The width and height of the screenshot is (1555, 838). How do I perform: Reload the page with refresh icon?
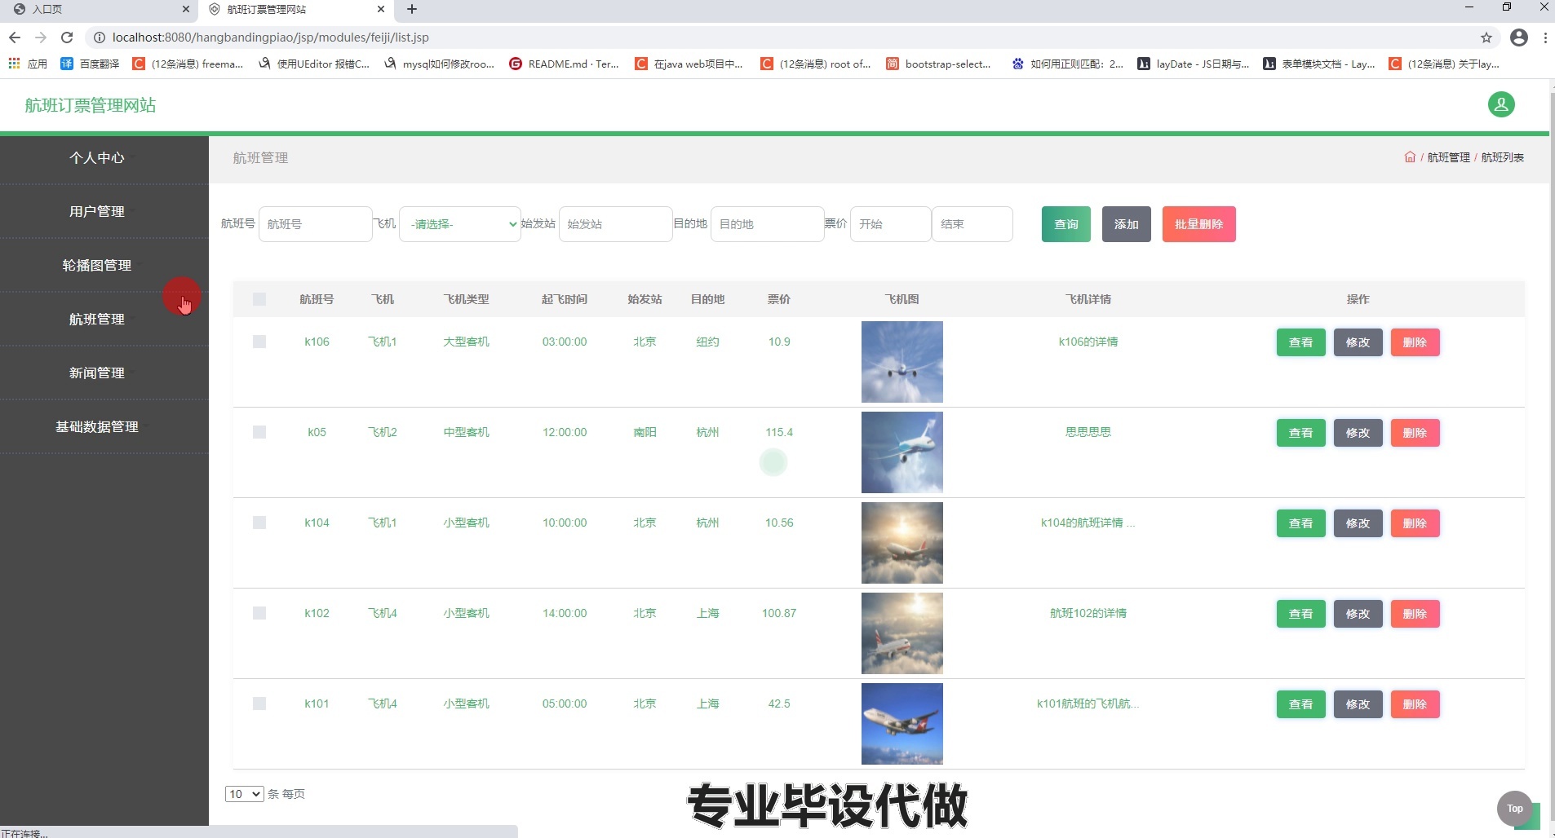(67, 37)
